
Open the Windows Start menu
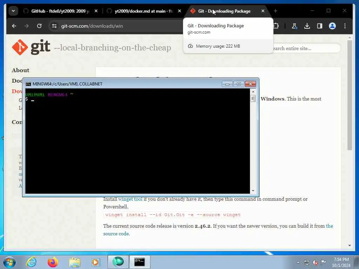(x=9, y=262)
